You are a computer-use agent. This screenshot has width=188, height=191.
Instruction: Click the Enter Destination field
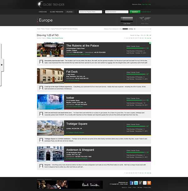point(117,12)
